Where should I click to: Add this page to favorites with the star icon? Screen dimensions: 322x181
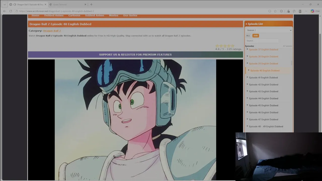click(x=275, y=11)
